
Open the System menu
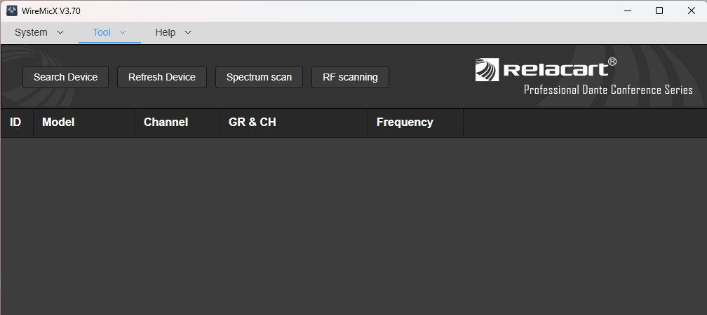[x=32, y=32]
